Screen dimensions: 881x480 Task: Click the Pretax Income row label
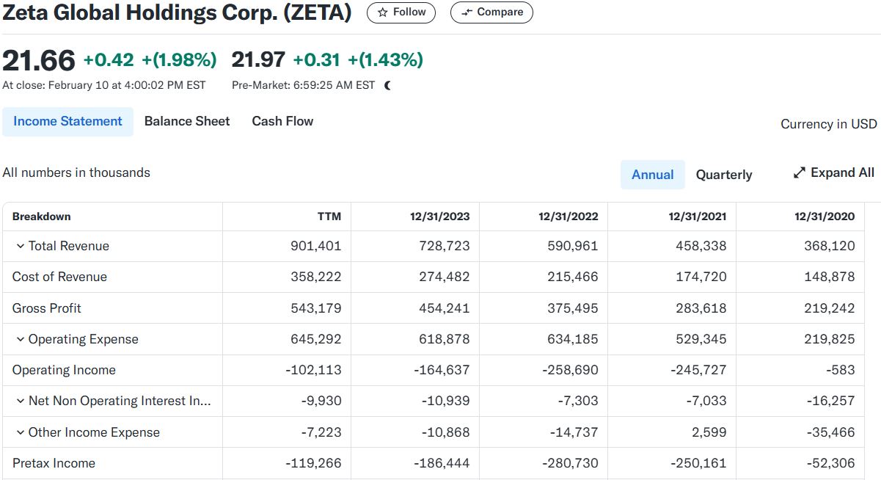click(x=54, y=463)
